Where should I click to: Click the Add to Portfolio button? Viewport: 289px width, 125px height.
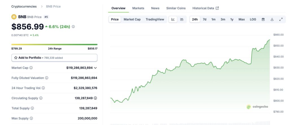[x=54, y=58]
